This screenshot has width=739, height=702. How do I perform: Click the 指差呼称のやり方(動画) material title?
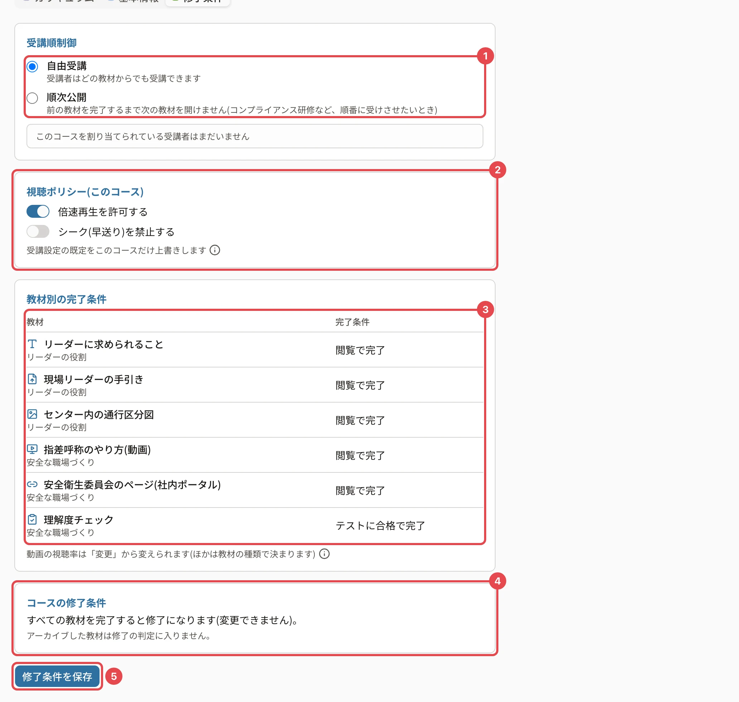tap(97, 450)
